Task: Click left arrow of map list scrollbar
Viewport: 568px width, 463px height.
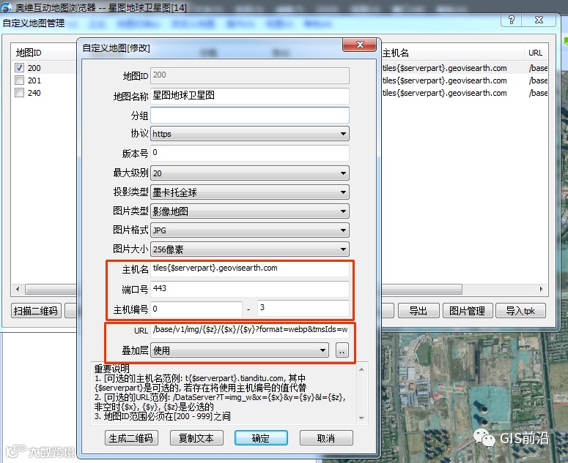Action: point(18,289)
